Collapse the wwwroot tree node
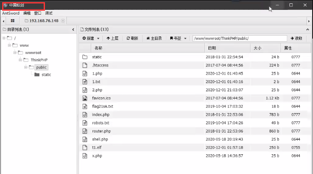 14,52
